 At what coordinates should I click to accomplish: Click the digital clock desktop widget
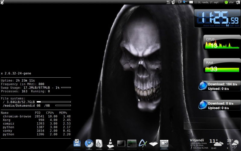217,18
